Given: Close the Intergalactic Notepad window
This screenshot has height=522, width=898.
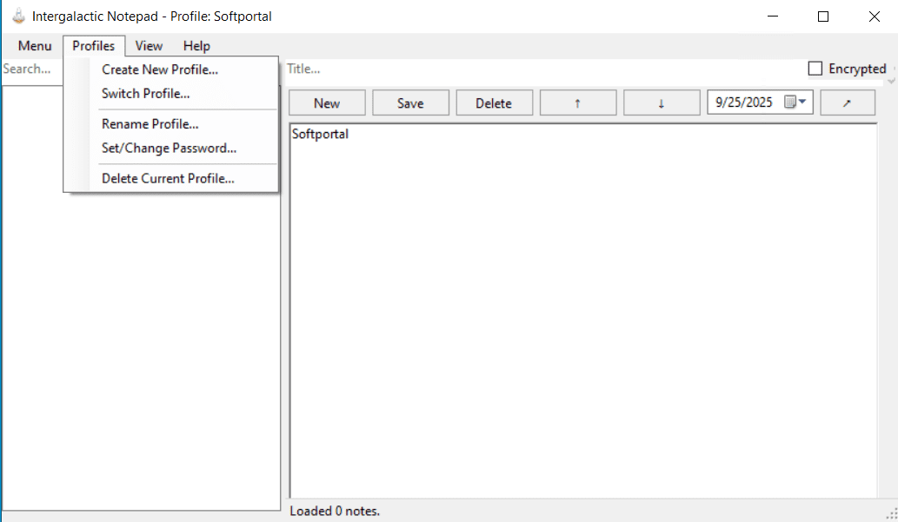Looking at the screenshot, I should click(x=874, y=16).
